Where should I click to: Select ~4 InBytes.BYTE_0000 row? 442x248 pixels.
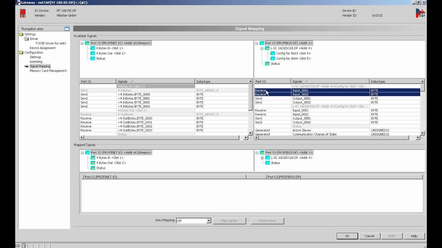[x=164, y=94]
